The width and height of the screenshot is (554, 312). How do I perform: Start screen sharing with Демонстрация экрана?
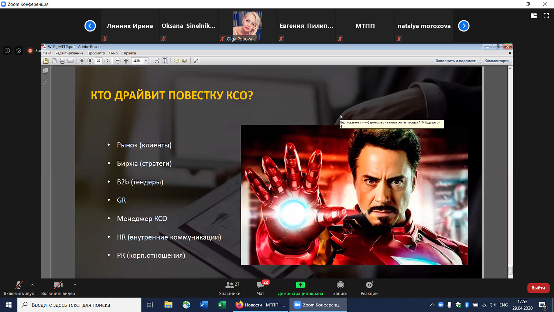click(x=300, y=288)
